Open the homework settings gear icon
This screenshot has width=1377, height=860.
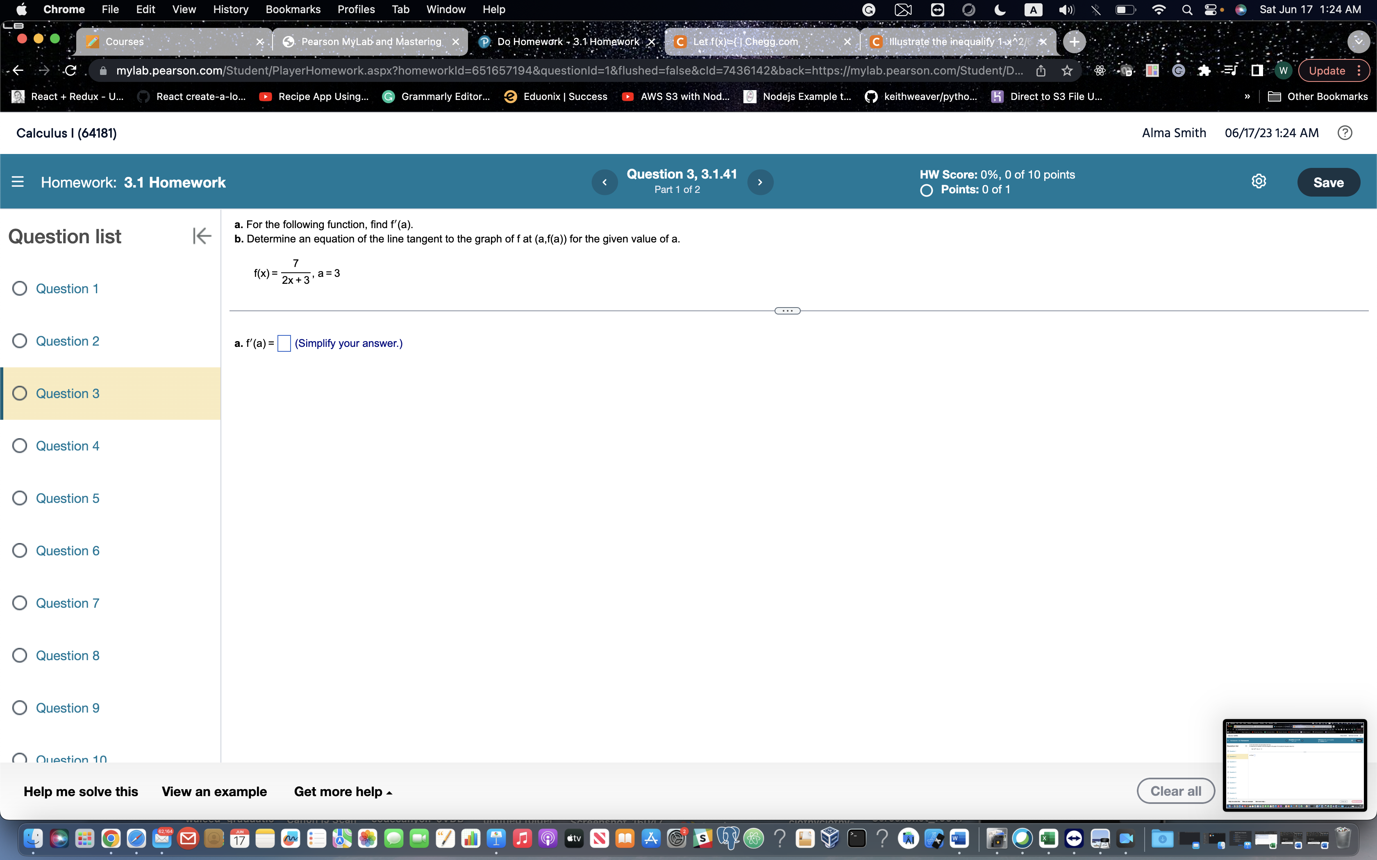coord(1259,181)
